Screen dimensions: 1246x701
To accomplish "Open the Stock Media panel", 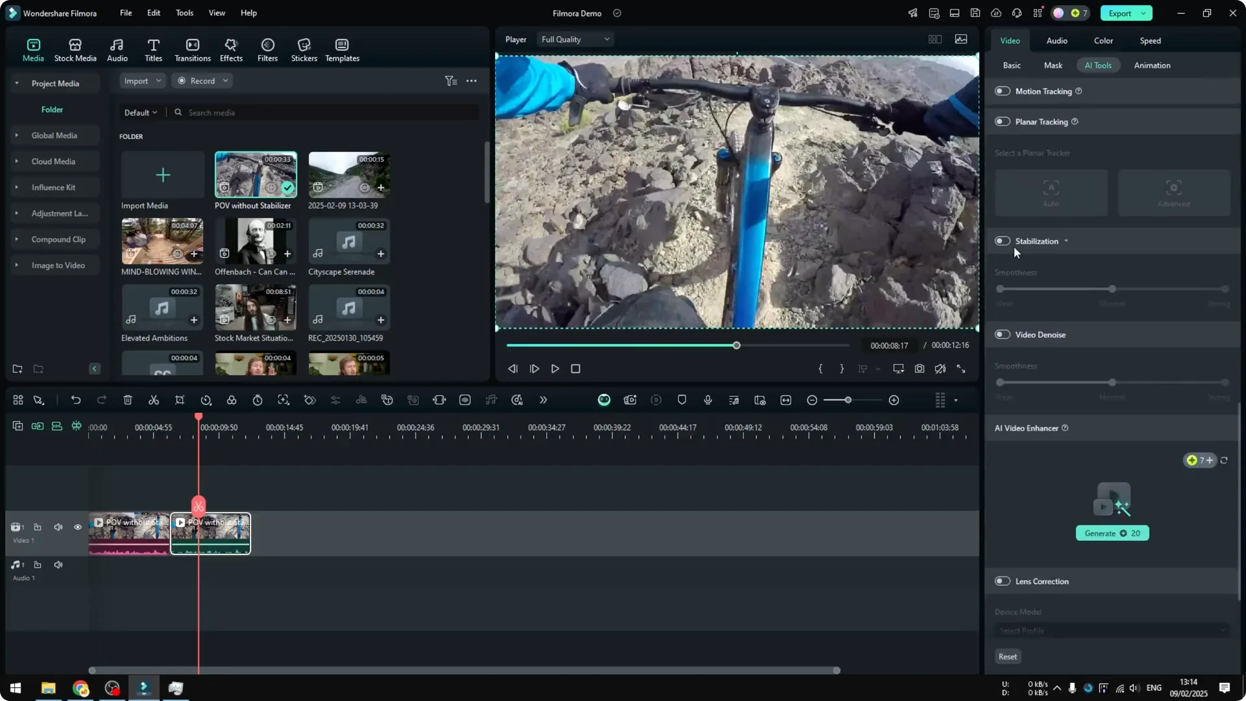I will (x=75, y=49).
